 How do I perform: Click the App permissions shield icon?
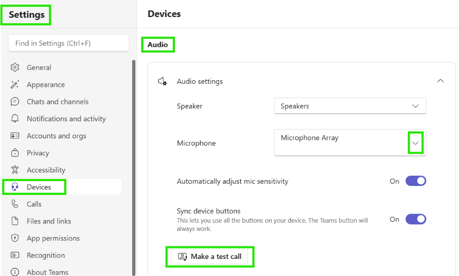15,238
